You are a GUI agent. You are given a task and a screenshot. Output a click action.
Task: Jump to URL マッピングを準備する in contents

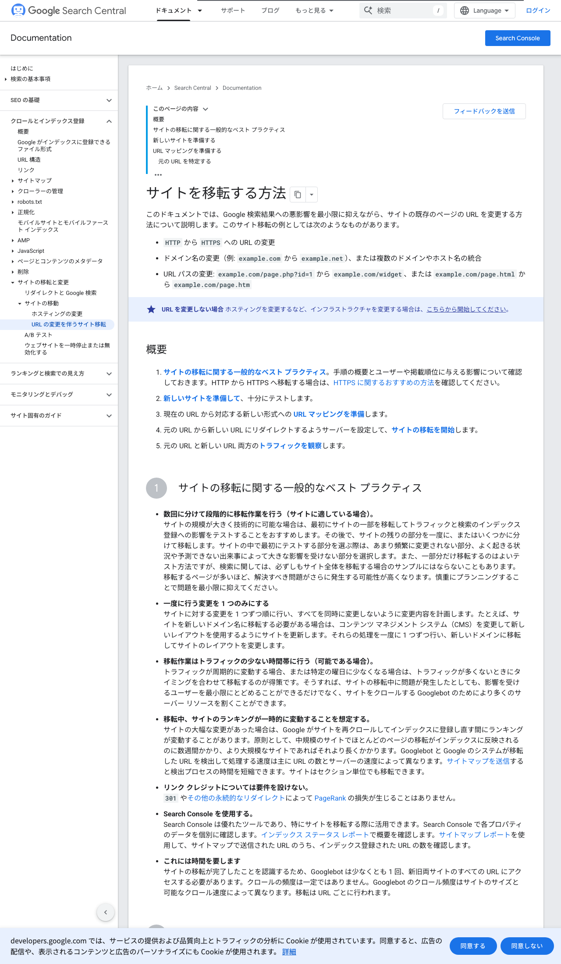point(187,151)
